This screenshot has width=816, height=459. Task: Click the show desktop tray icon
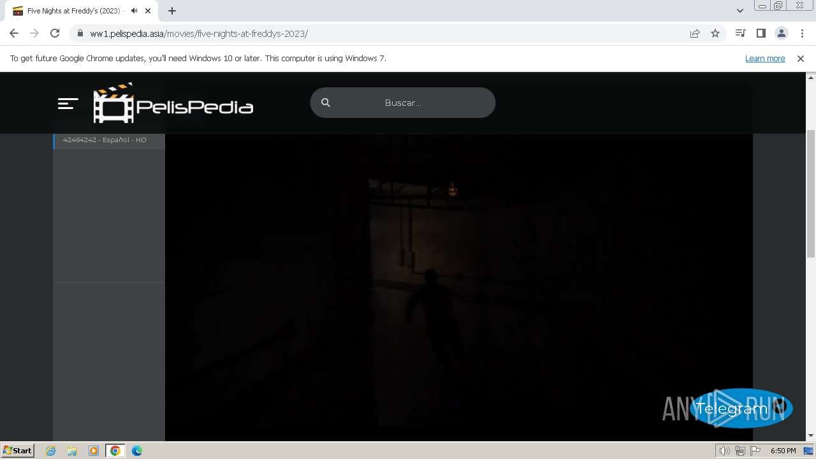809,451
